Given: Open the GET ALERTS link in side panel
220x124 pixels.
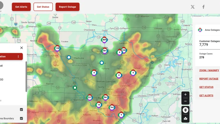Looking at the screenshot, I should (206, 96).
